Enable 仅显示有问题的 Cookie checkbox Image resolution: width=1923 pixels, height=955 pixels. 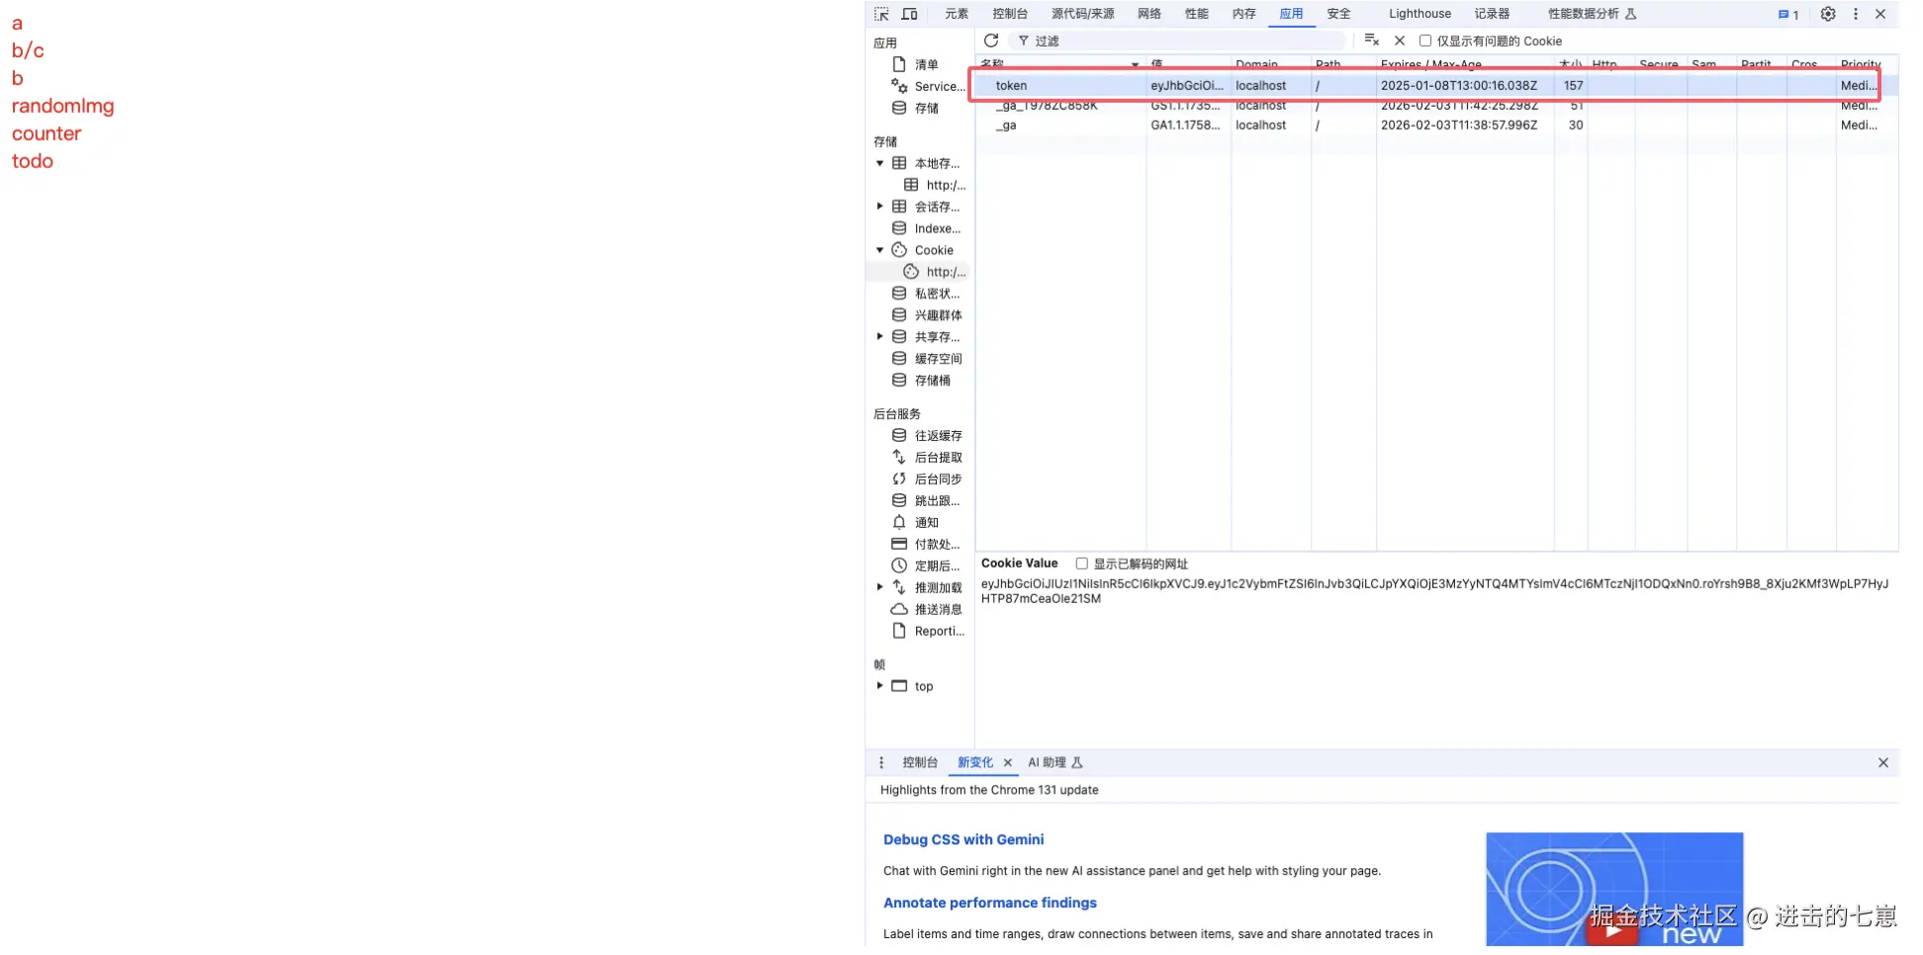pos(1424,41)
